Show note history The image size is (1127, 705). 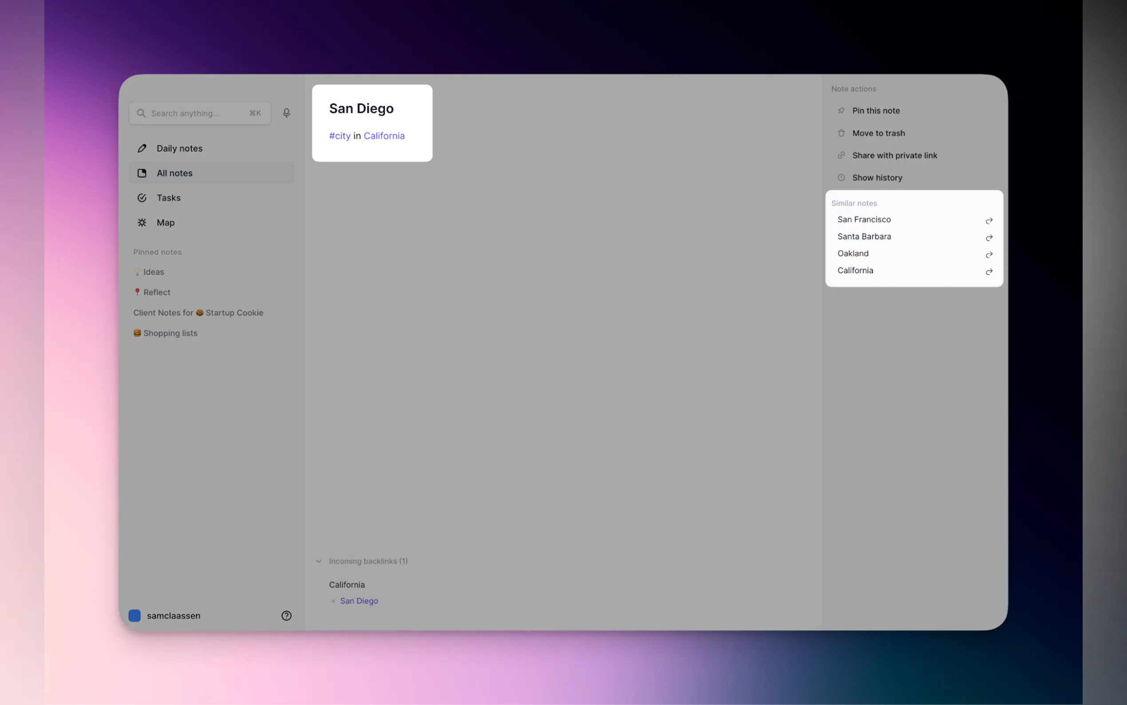tap(877, 178)
